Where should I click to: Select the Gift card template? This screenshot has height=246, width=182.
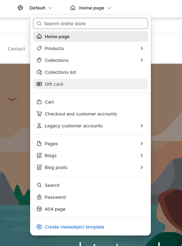point(90,84)
